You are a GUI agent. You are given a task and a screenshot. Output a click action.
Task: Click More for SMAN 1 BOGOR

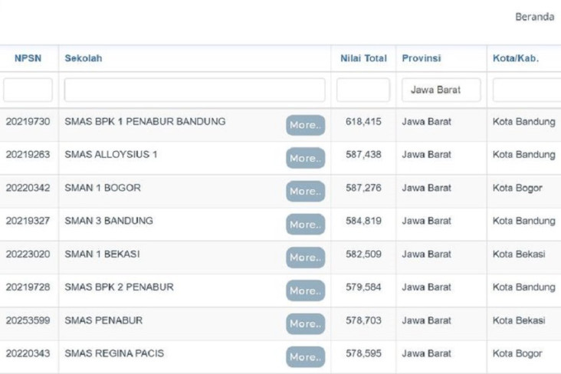(x=306, y=191)
